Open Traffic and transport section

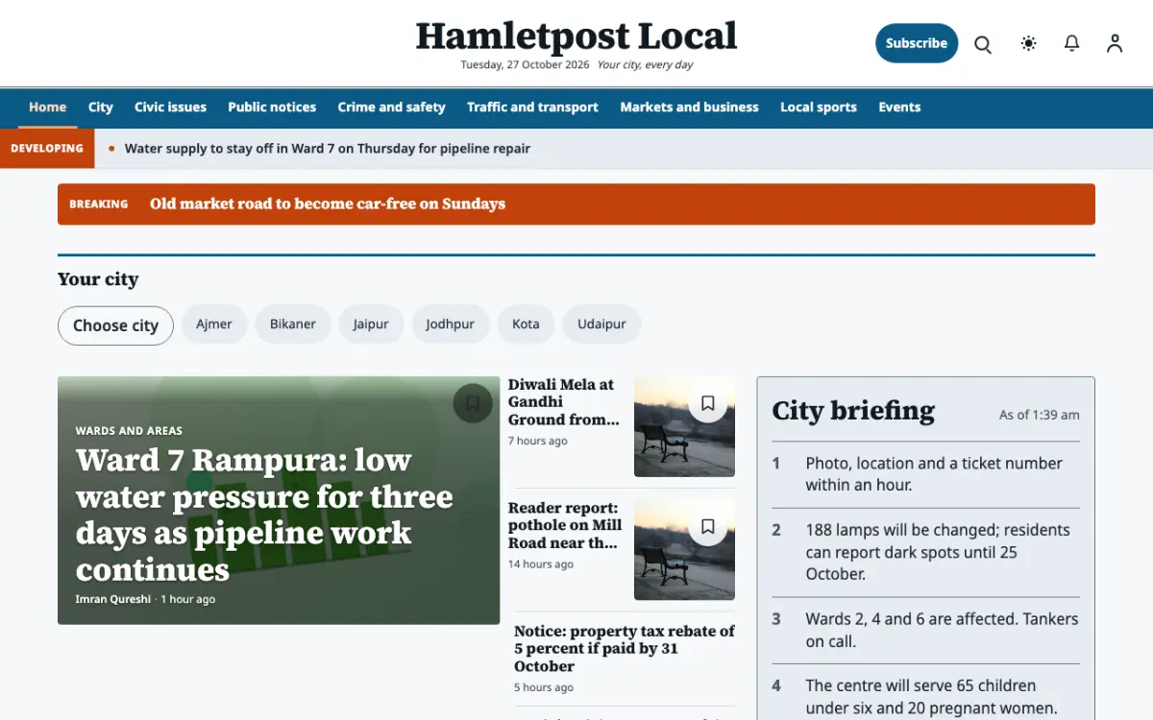pyautogui.click(x=532, y=108)
